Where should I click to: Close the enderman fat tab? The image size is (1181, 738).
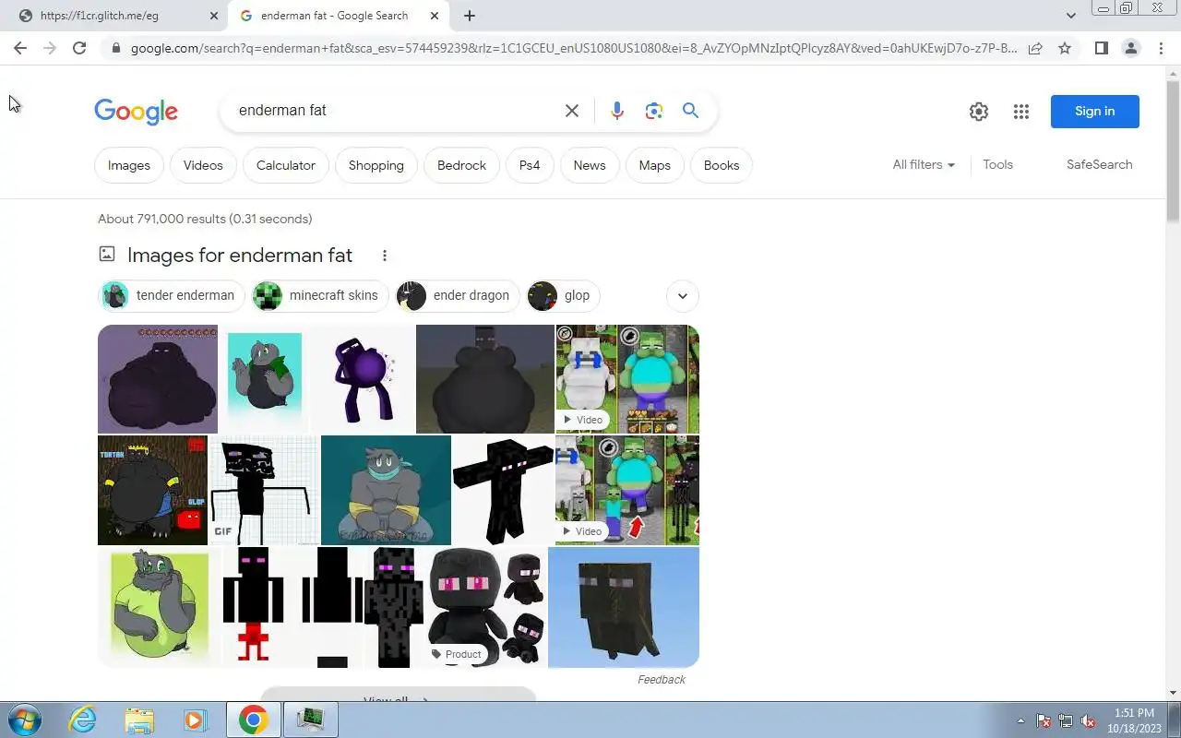(x=435, y=16)
